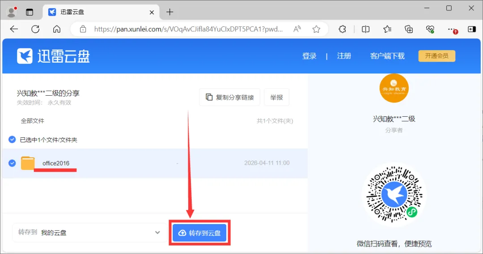
Task: Click the office2016 yellow folder icon
Action: point(27,163)
